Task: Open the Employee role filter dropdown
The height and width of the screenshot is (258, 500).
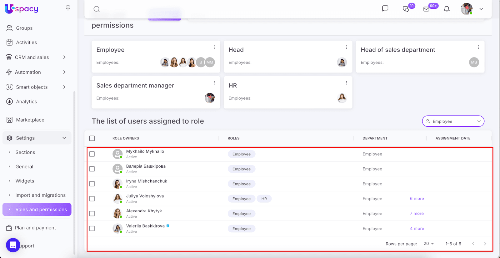Action: click(x=453, y=121)
